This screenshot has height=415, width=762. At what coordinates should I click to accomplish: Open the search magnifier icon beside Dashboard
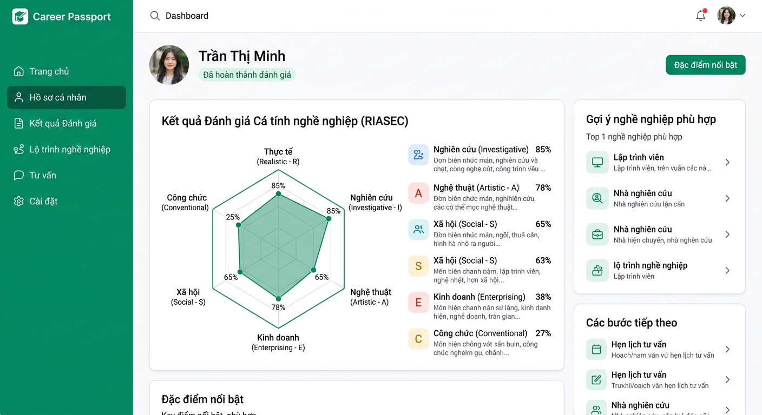155,16
